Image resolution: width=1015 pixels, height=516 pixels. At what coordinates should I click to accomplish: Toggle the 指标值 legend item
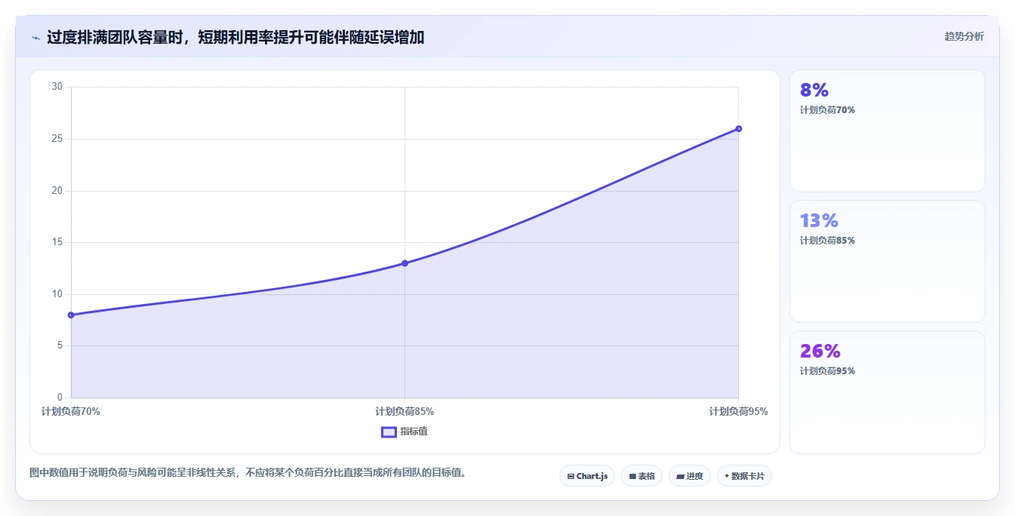(404, 432)
